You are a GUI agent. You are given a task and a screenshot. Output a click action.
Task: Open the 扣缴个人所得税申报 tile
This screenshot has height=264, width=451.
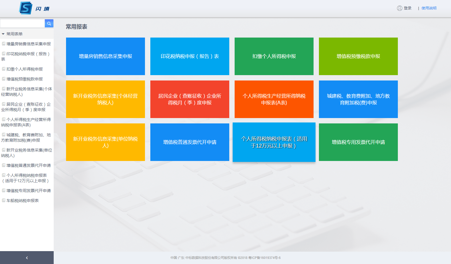274,56
